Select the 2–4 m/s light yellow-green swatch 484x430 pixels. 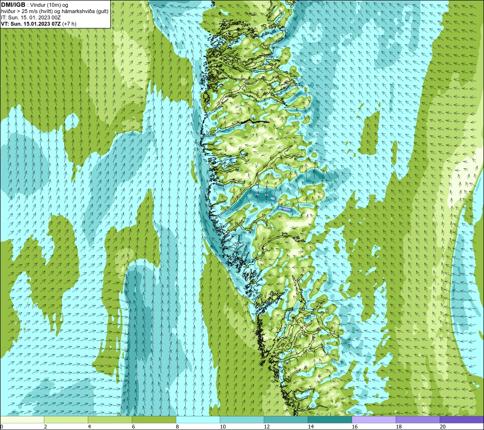pyautogui.click(x=66, y=419)
